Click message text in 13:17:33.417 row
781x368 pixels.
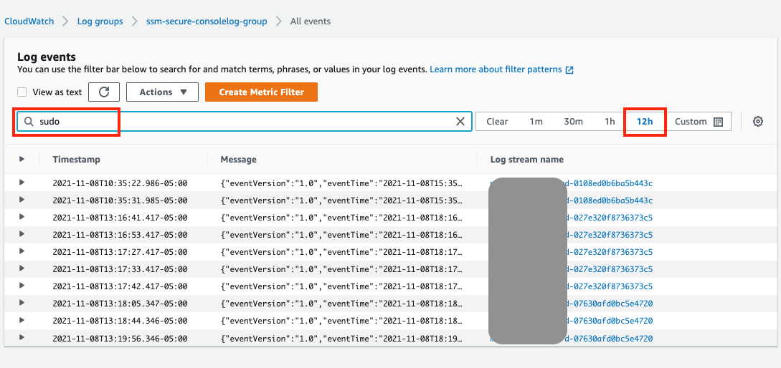click(341, 269)
